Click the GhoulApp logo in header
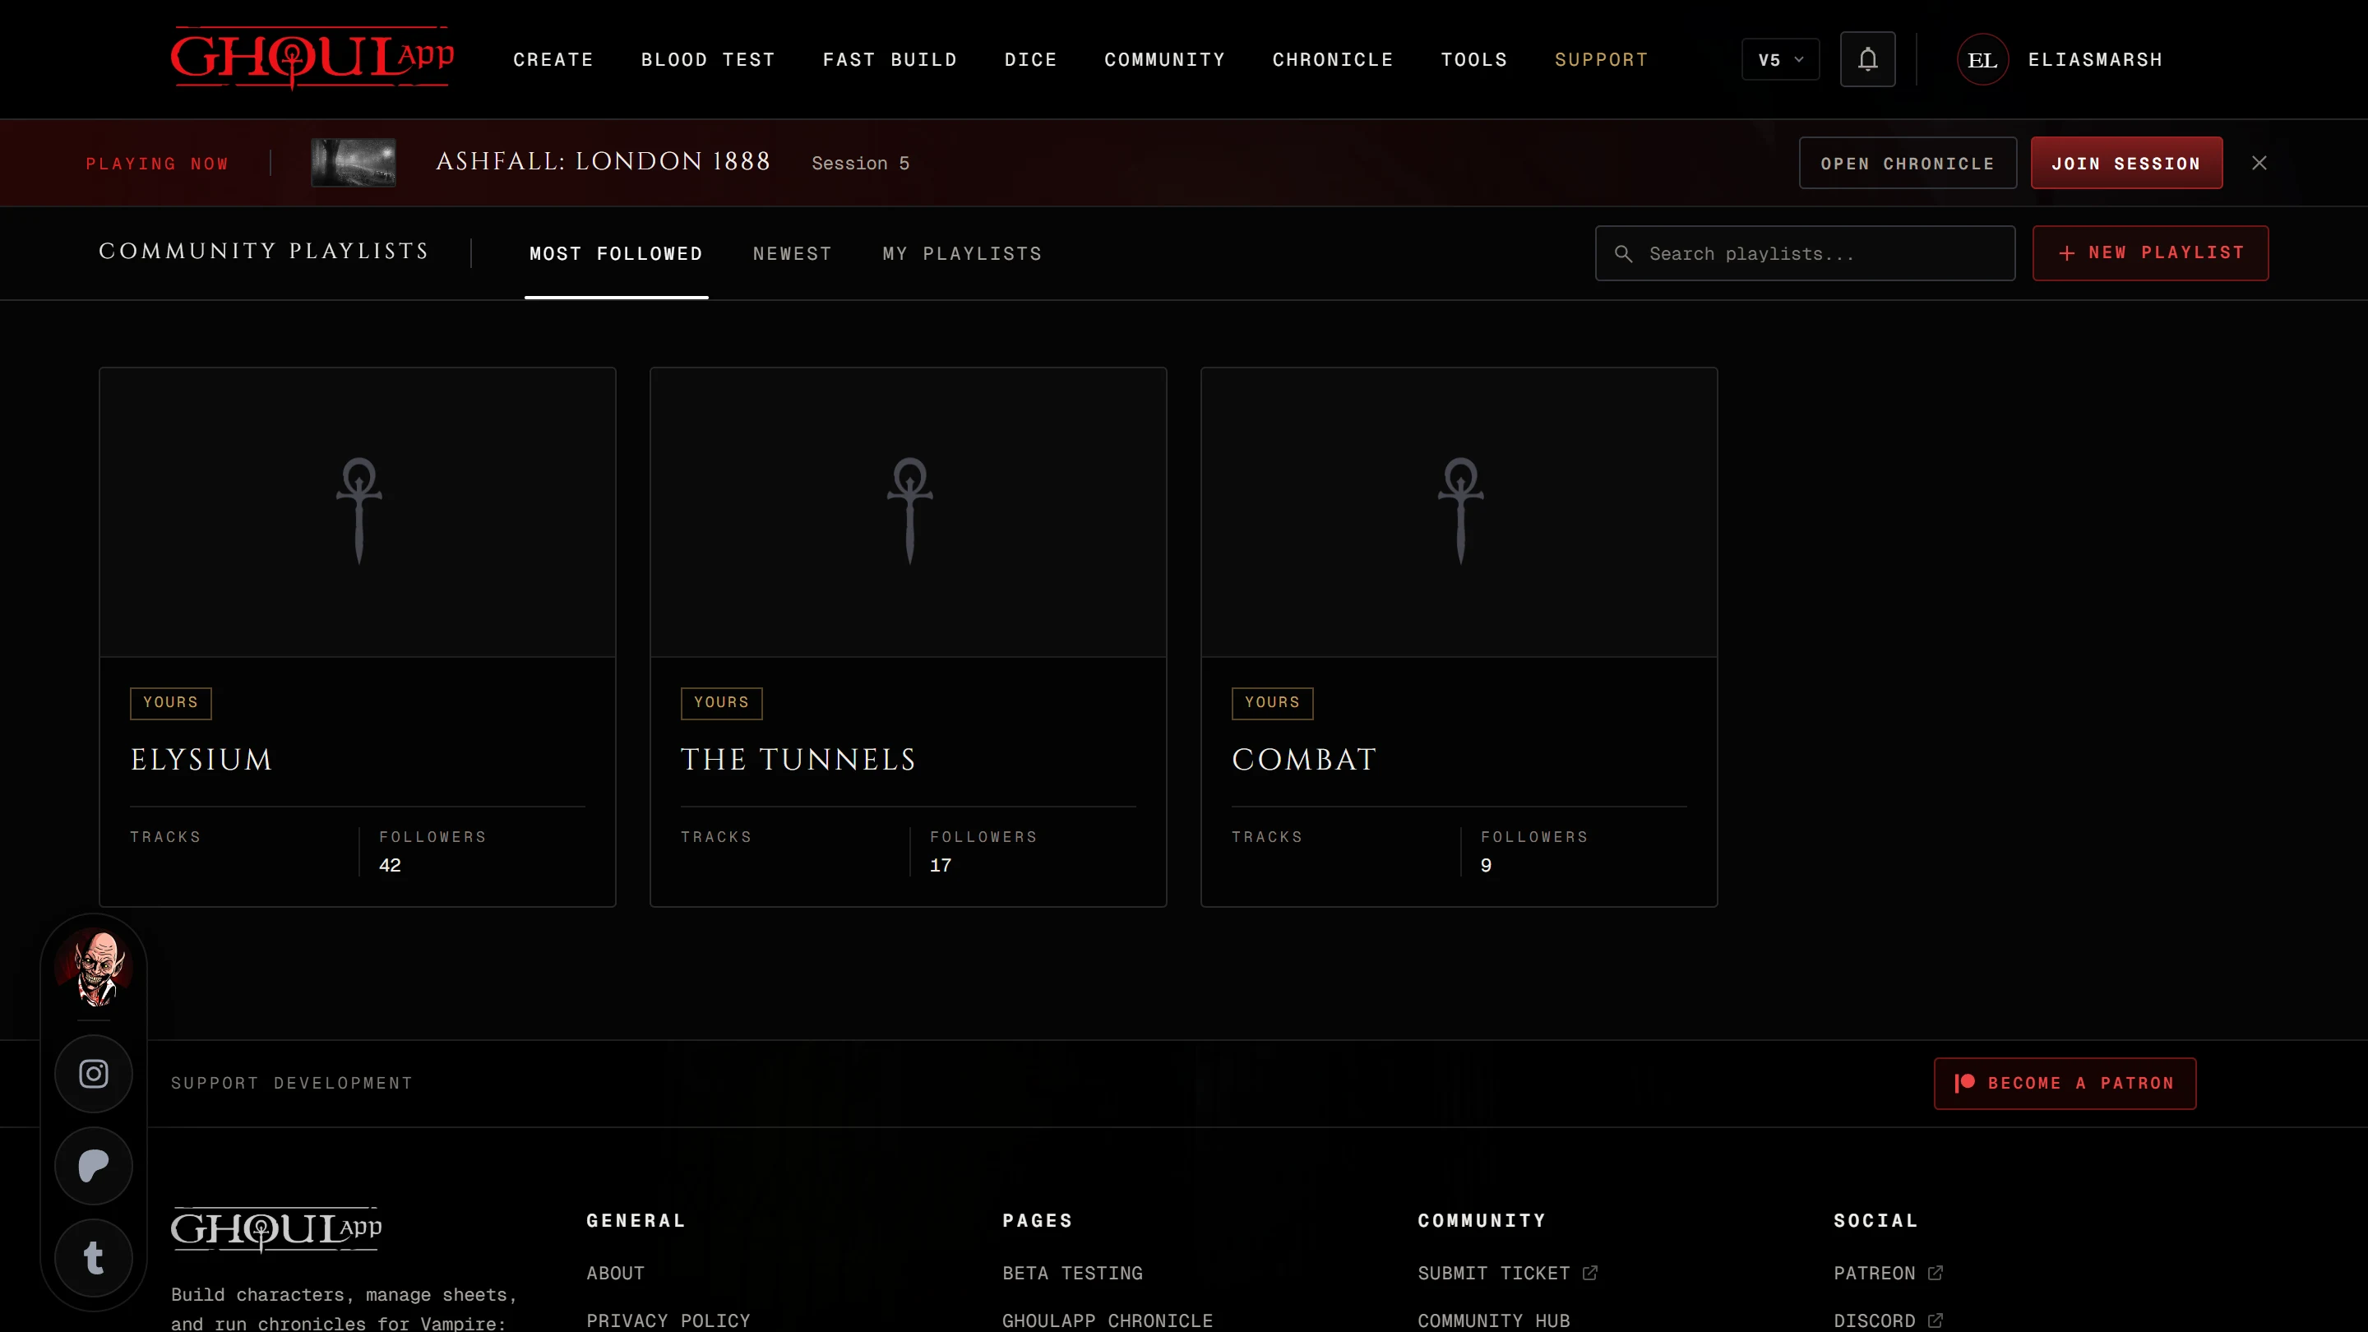 pyautogui.click(x=312, y=59)
